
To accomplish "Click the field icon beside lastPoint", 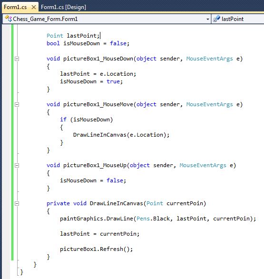I will (216, 19).
